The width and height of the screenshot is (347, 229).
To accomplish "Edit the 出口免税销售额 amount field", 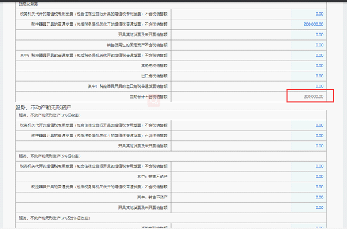I will (x=249, y=76).
